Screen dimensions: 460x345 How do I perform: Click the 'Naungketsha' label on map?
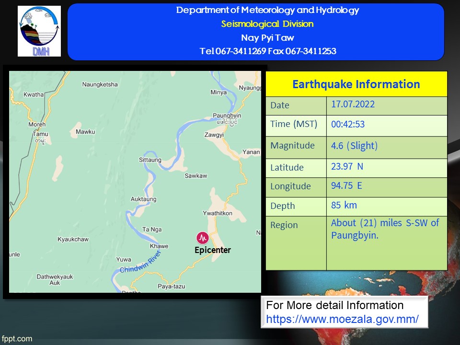coord(100,84)
